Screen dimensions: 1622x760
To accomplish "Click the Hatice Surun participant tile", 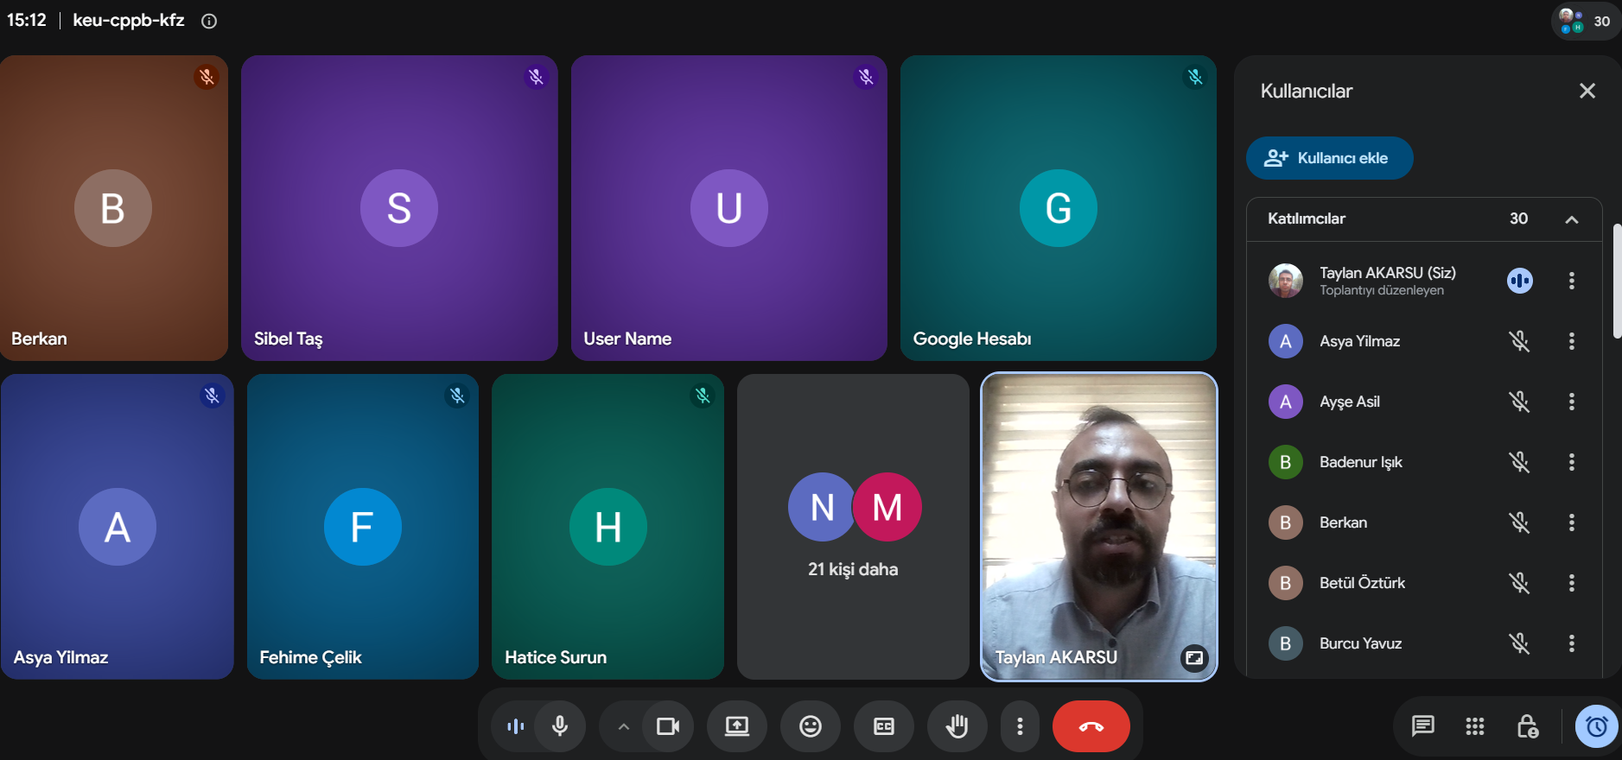I will [x=607, y=527].
